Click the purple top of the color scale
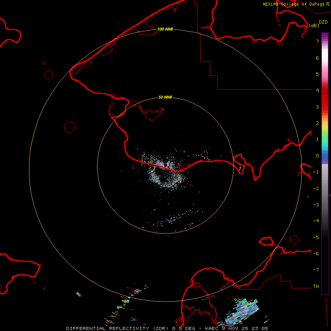331x331 pixels. point(325,35)
